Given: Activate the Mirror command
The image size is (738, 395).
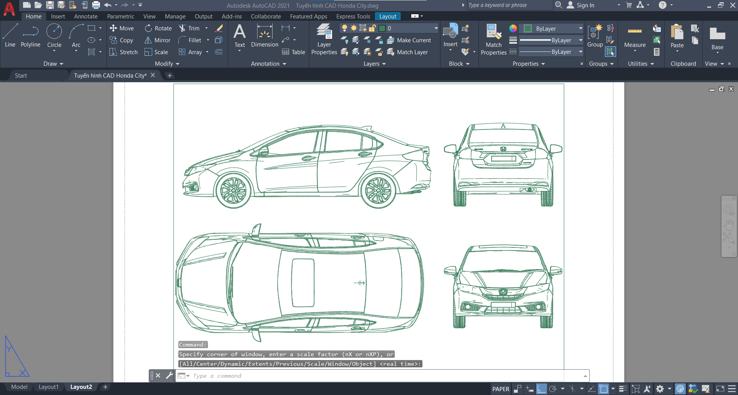Looking at the screenshot, I should [158, 40].
